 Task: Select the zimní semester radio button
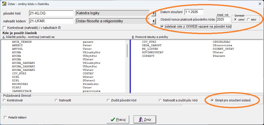click(235, 19)
